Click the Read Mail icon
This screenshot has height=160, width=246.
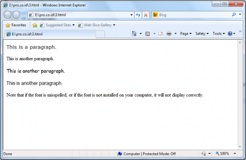click(160, 34)
